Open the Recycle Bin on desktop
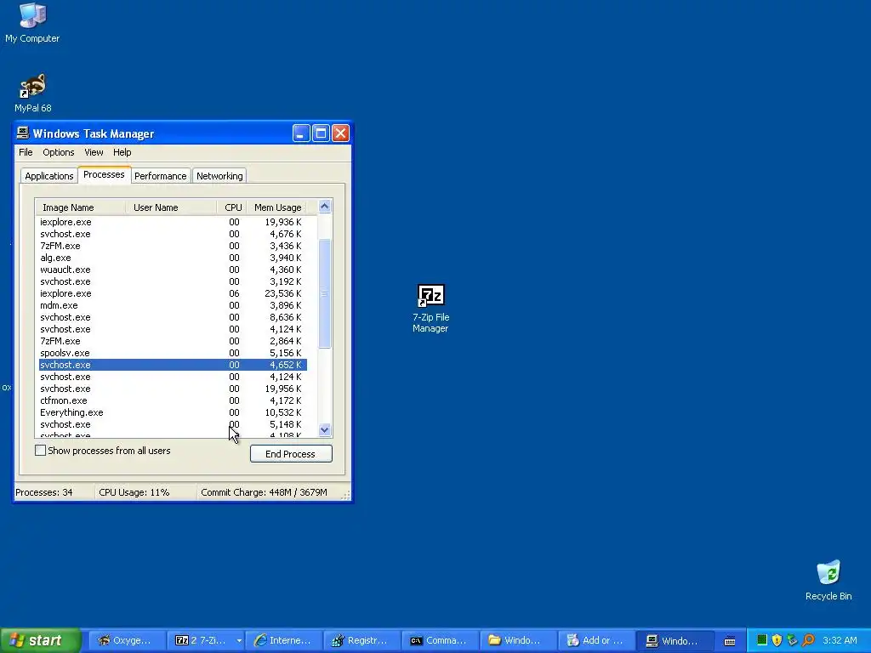The height and width of the screenshot is (653, 871). (x=828, y=580)
